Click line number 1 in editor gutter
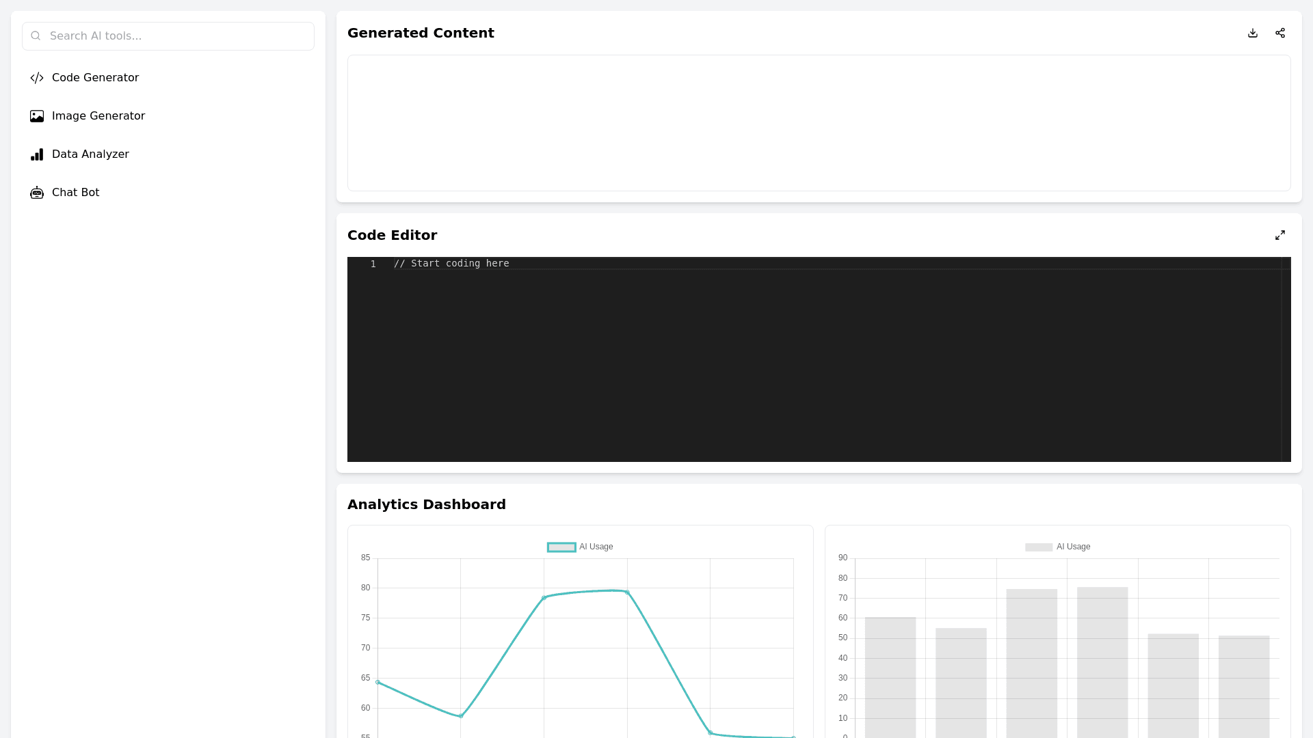Viewport: 1313px width, 738px height. (x=373, y=264)
